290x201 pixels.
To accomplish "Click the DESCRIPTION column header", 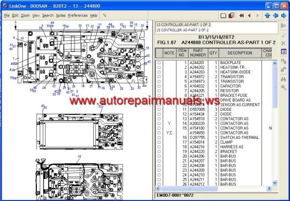I will [240, 53].
